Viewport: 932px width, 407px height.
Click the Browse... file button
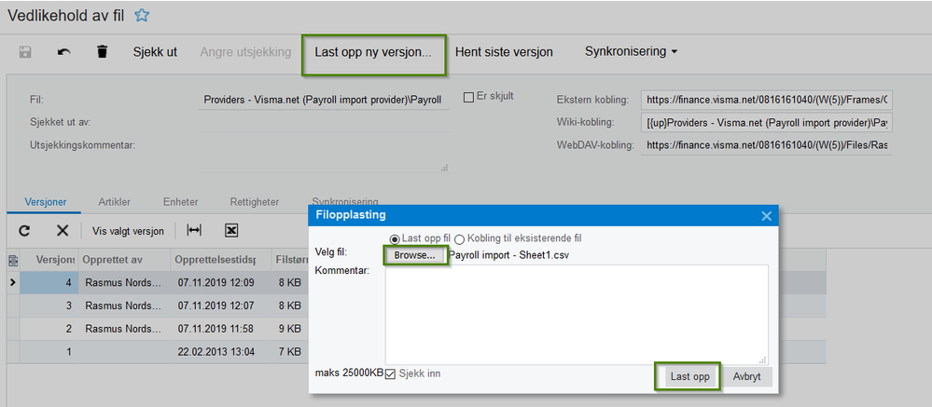(x=414, y=255)
